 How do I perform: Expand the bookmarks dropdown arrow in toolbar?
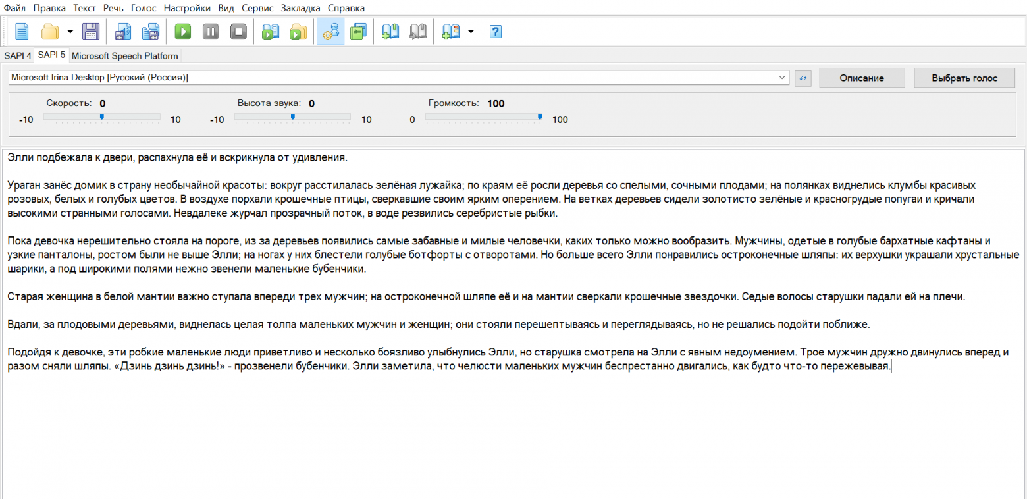(470, 32)
